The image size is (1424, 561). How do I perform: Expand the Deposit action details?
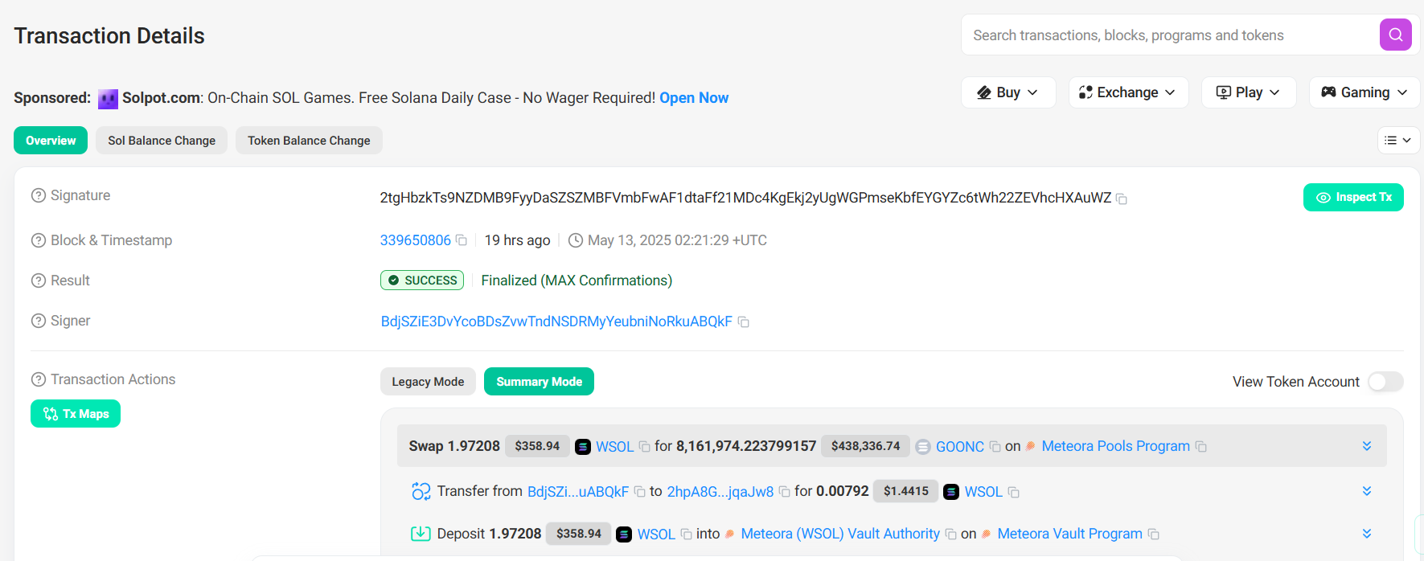pyautogui.click(x=1367, y=534)
